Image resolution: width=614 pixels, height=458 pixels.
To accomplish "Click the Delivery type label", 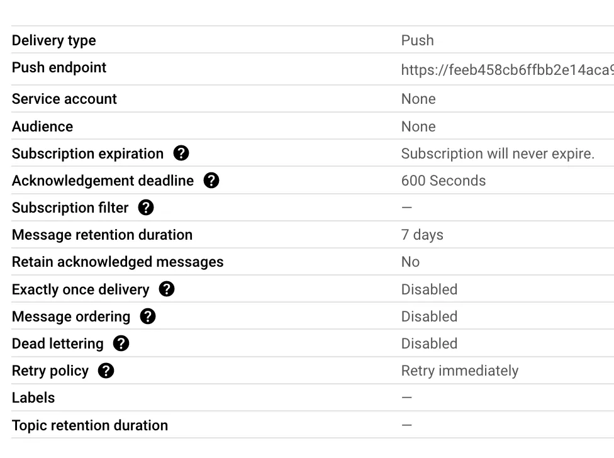I will tap(54, 40).
